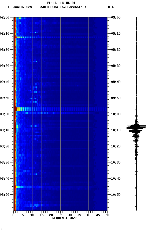Click the 02:10 PDT time label
Viewport: 148px width, 232px height.
[5, 34]
